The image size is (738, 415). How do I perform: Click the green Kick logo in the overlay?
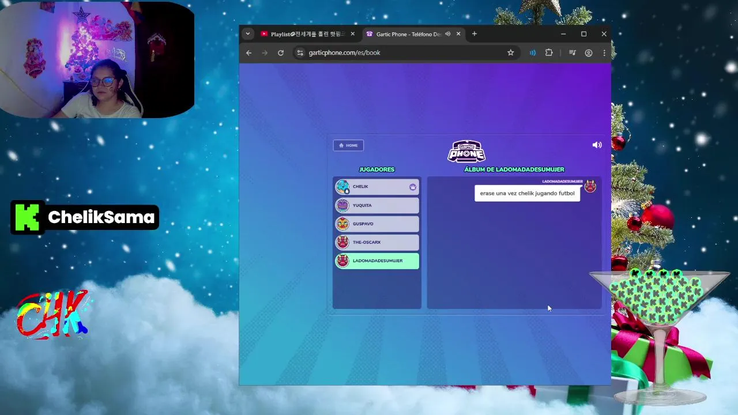27,217
